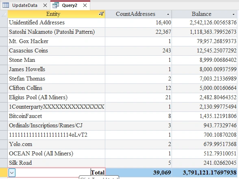Select the Unidentified Addresses row selector

coord(4,23)
